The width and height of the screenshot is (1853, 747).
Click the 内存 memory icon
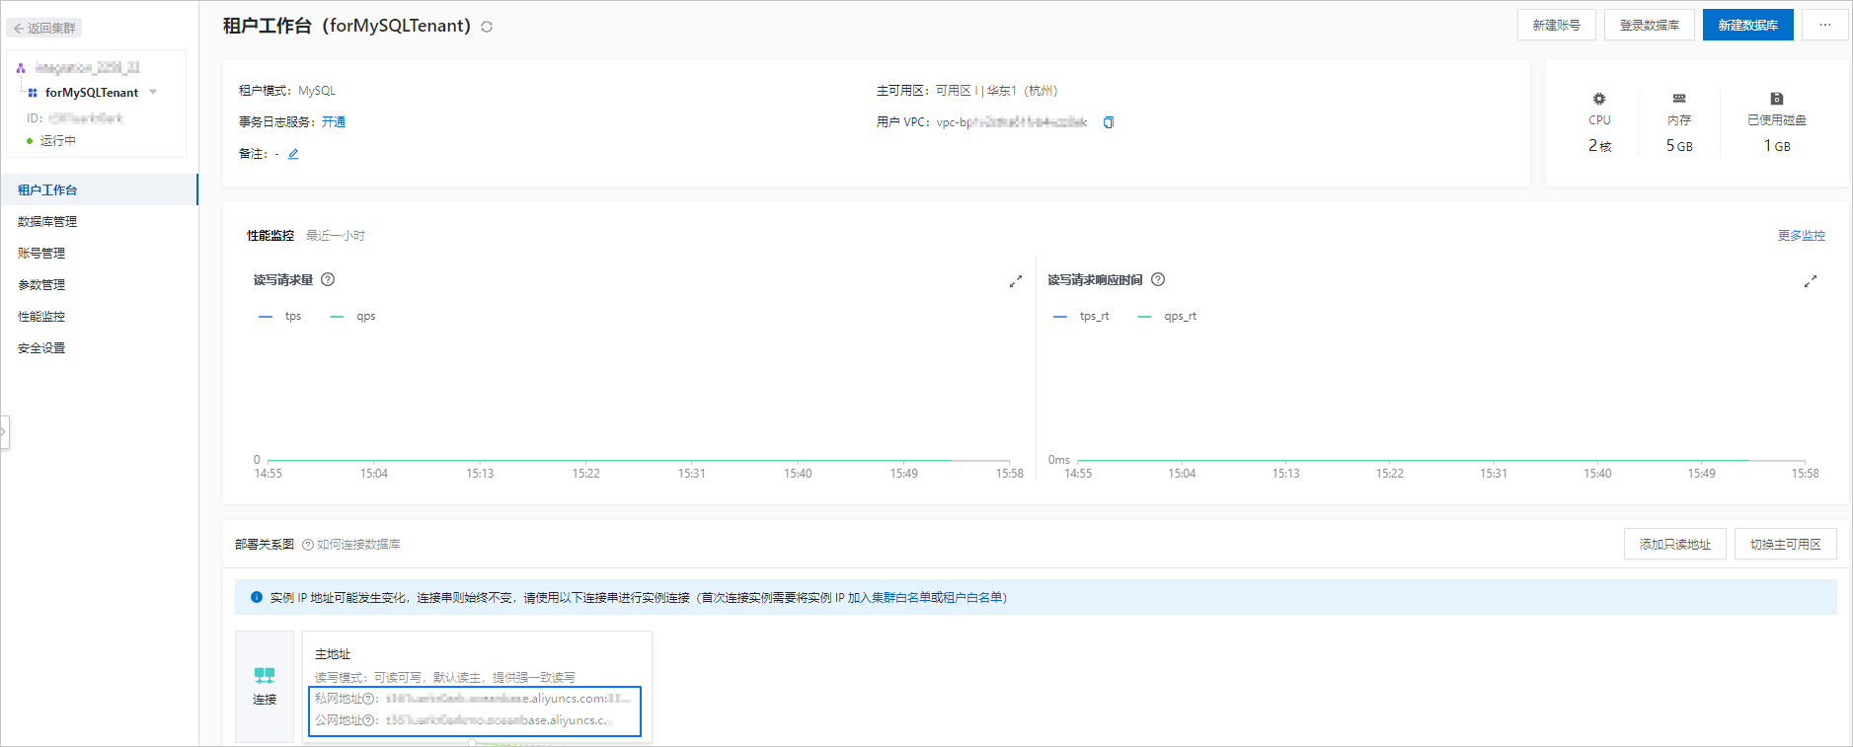click(x=1679, y=99)
